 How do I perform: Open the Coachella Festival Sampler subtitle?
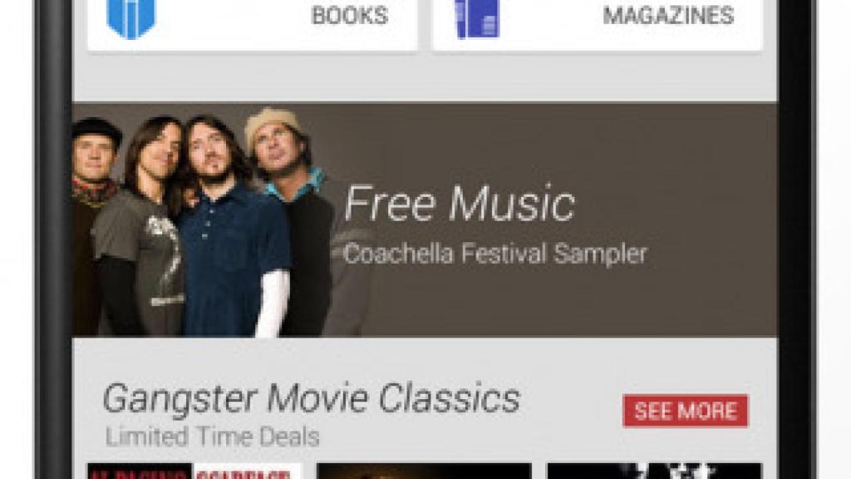(x=495, y=254)
